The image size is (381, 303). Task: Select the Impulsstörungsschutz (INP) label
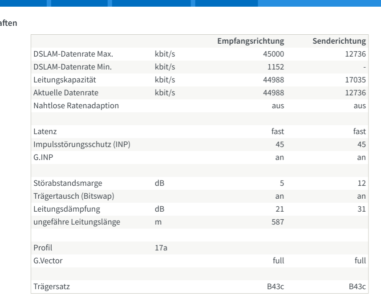click(x=82, y=144)
